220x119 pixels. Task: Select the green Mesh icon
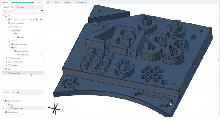coord(9,23)
